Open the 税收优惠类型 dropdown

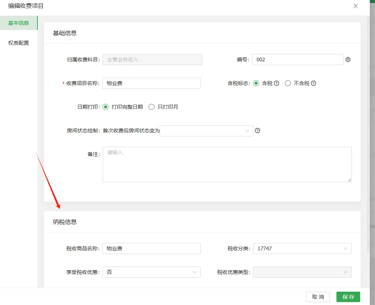[x=302, y=272]
